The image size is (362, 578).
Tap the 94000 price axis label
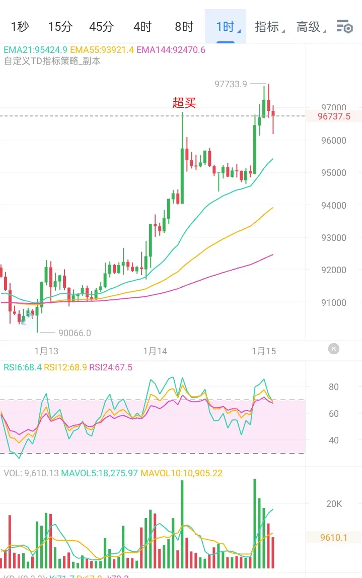pyautogui.click(x=334, y=205)
